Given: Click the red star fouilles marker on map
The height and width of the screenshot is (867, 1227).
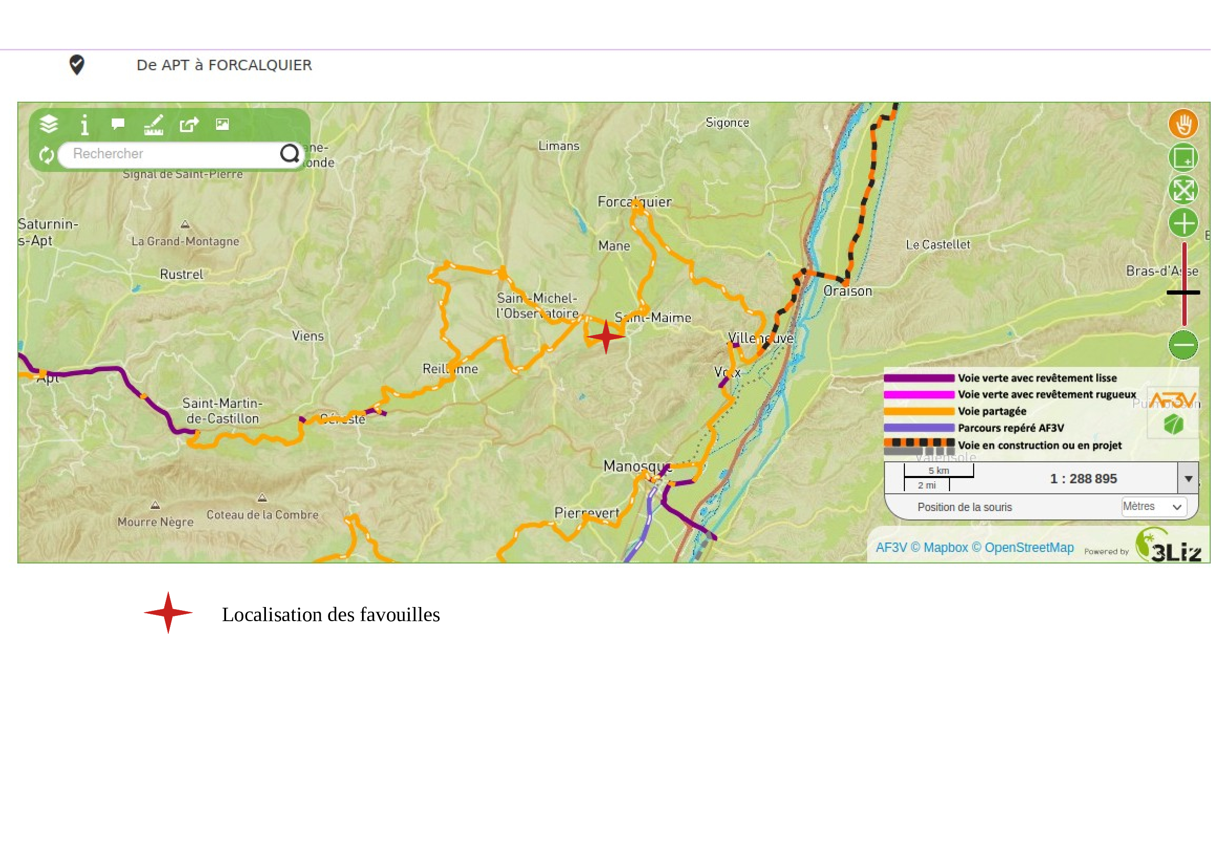Looking at the screenshot, I should 606,337.
